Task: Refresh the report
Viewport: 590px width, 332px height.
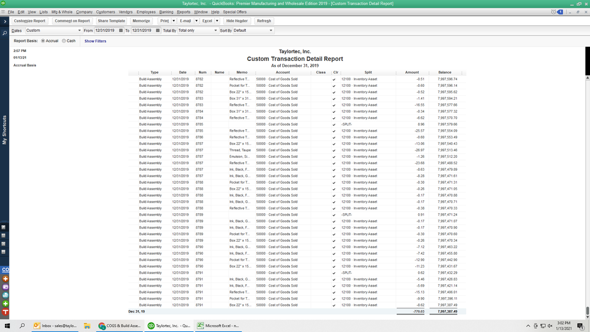Action: tap(264, 21)
